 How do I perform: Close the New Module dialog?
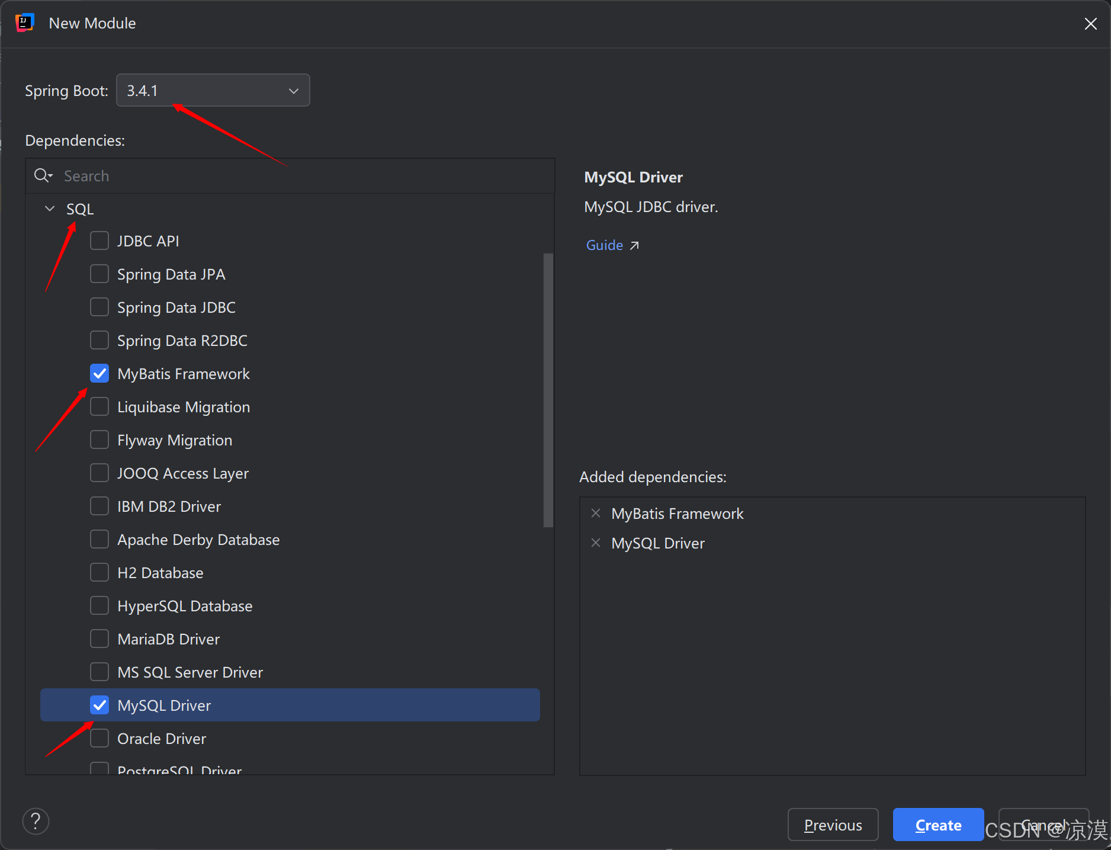[x=1090, y=24]
